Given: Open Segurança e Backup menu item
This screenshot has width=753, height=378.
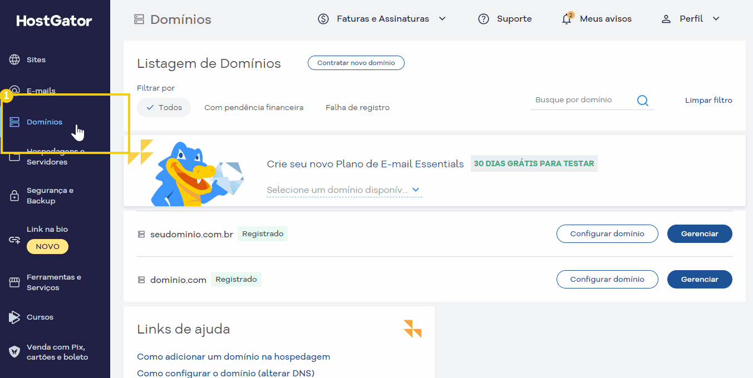Looking at the screenshot, I should pos(50,196).
